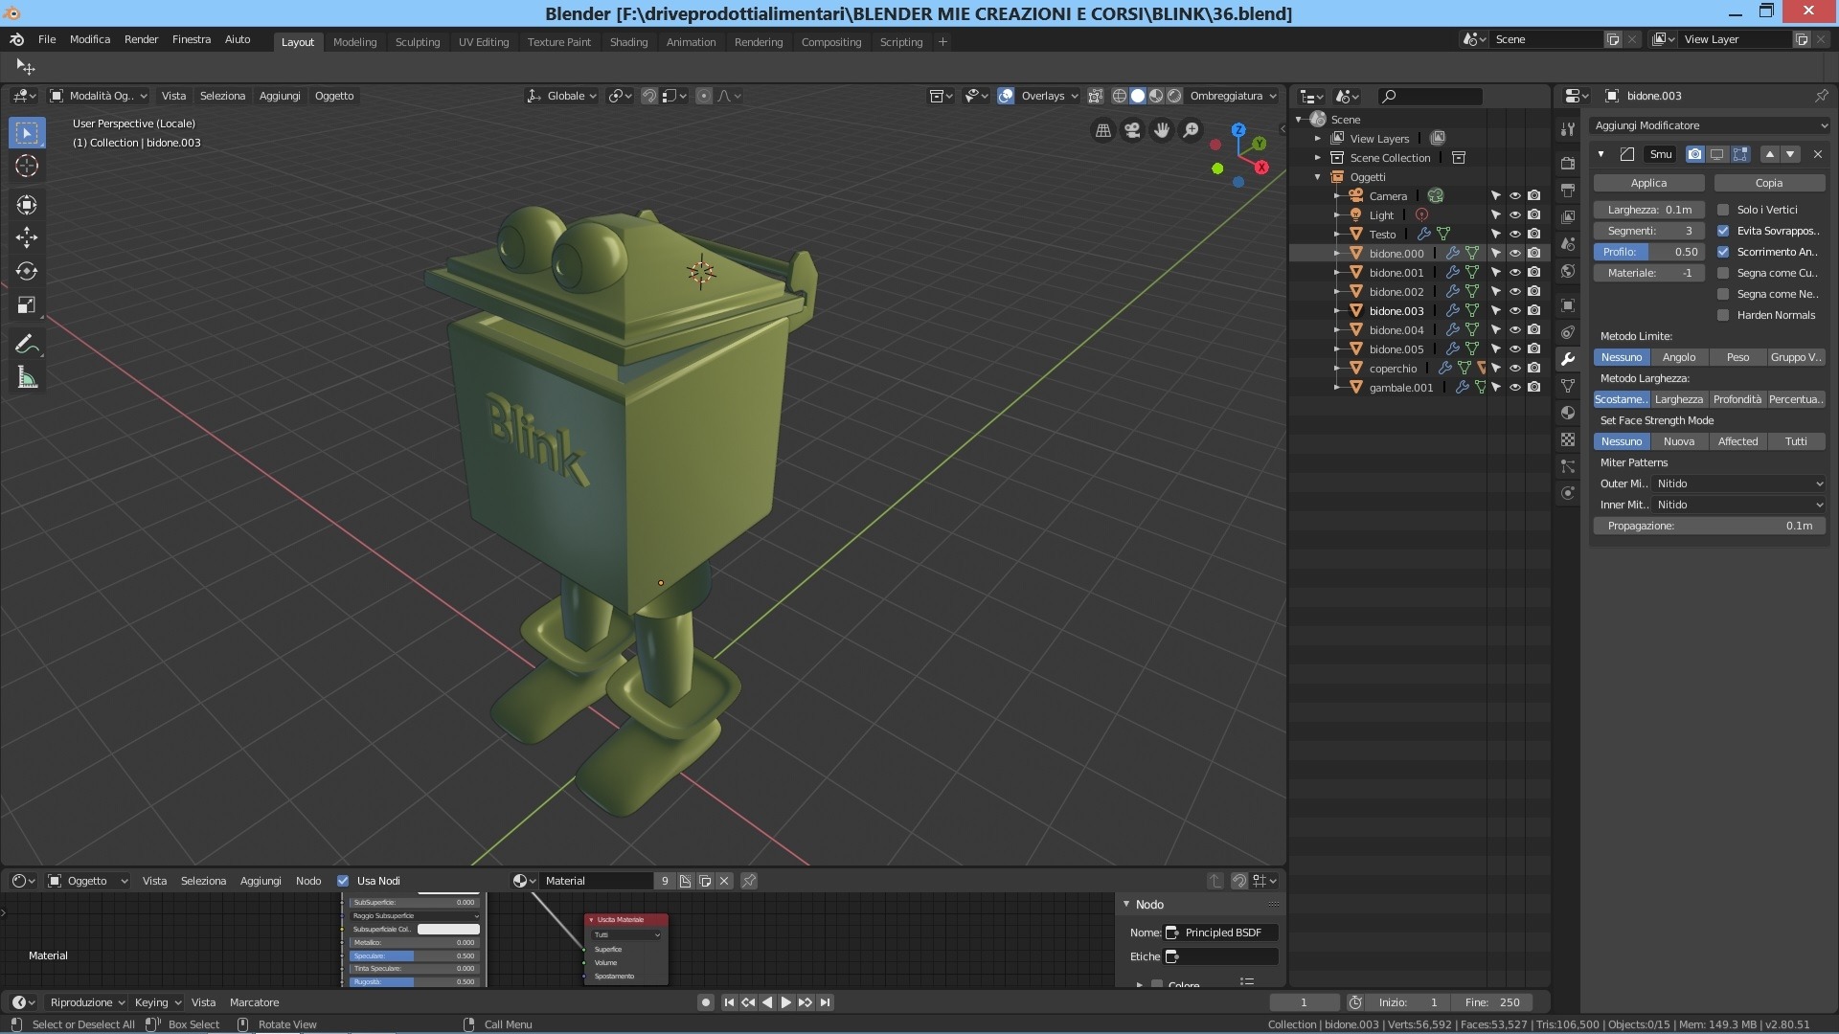Select the Rotate tool
The image size is (1839, 1034).
click(x=27, y=271)
